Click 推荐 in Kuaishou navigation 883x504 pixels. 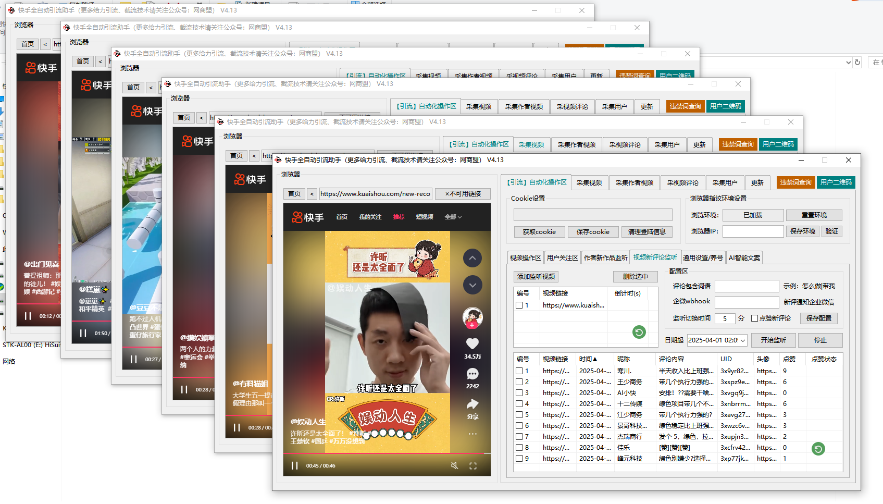click(399, 217)
